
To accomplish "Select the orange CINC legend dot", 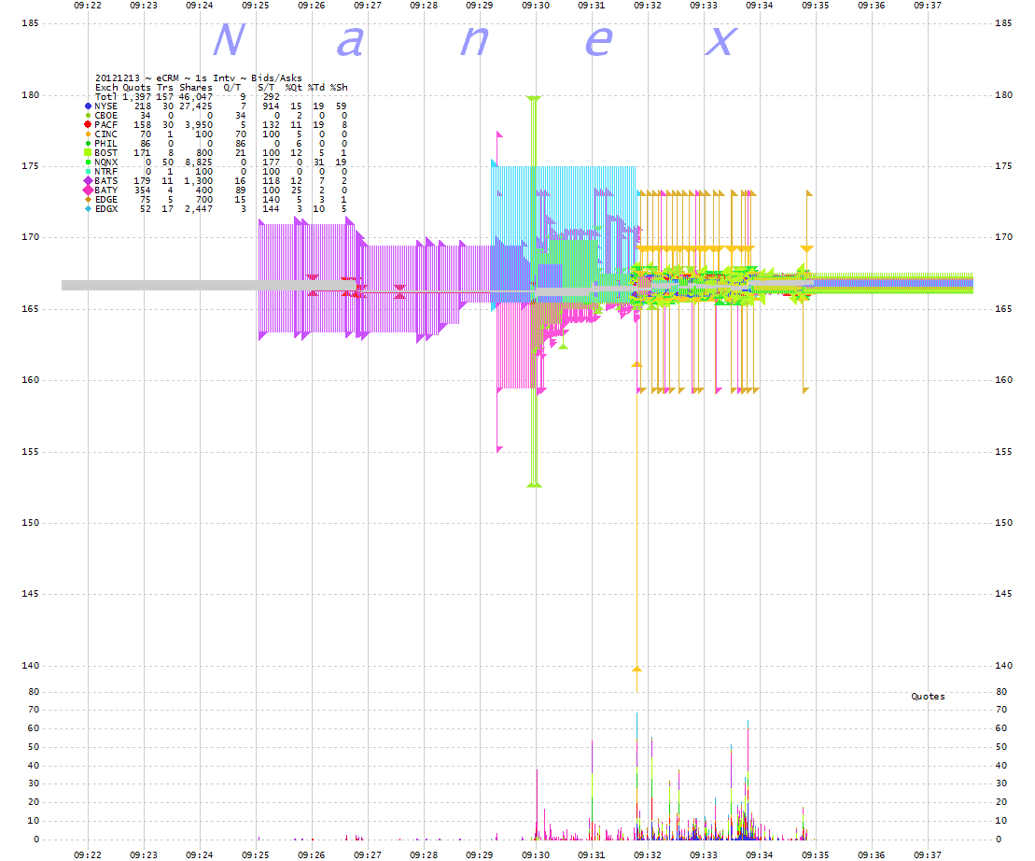I will 88,134.
